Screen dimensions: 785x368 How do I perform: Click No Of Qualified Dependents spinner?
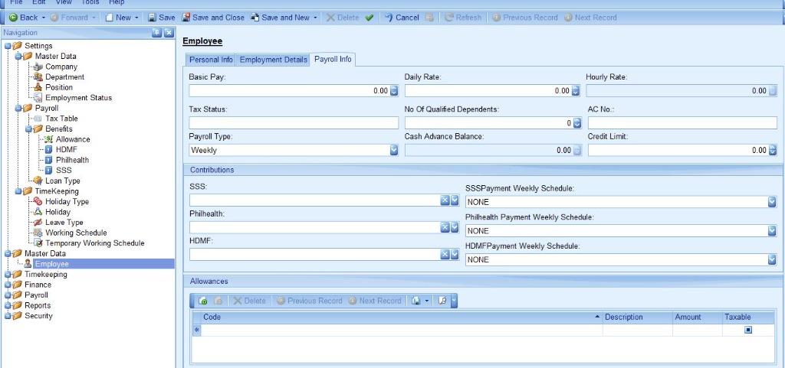[x=577, y=123]
